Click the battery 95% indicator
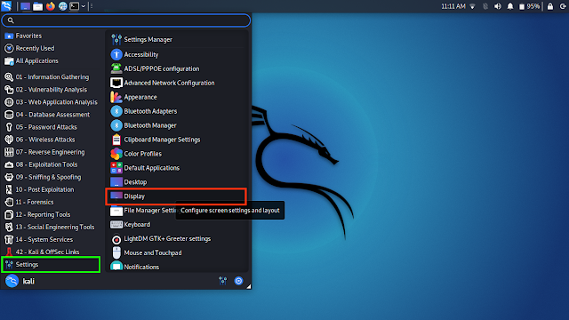This screenshot has height=320, width=569. [530, 6]
